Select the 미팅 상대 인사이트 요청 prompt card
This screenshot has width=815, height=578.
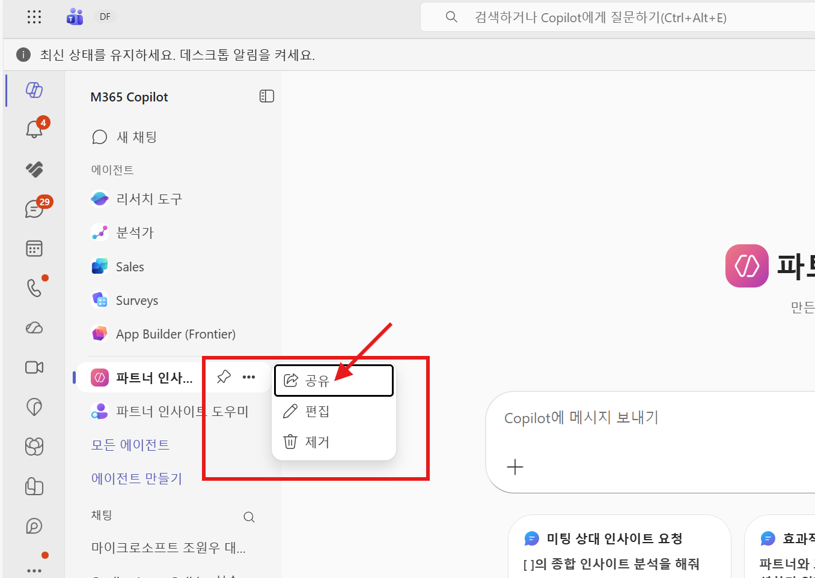click(619, 546)
